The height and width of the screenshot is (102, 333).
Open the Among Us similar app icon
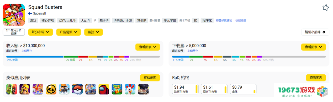pyautogui.click(x=104, y=89)
